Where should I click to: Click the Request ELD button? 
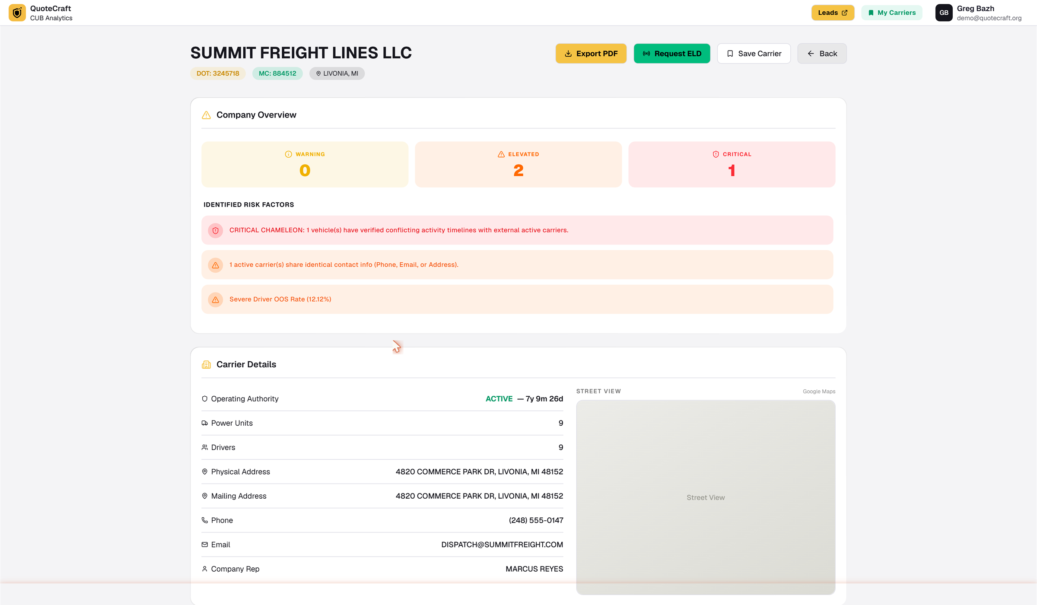[x=672, y=54]
